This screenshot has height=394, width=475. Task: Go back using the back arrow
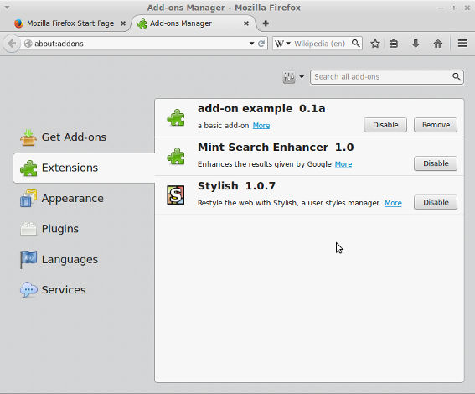click(12, 44)
